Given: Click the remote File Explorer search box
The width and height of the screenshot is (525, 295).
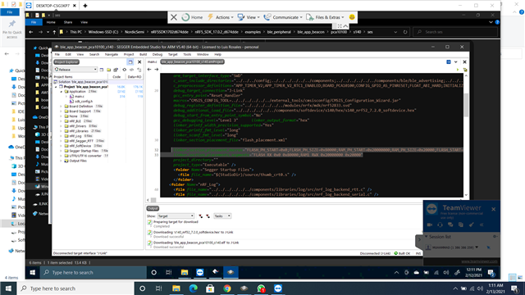Looking at the screenshot, I should tap(455, 32).
